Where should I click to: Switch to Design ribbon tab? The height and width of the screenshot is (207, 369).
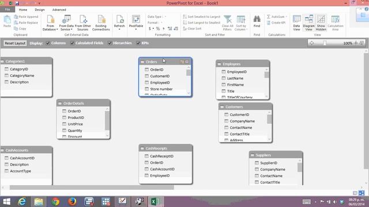40,10
